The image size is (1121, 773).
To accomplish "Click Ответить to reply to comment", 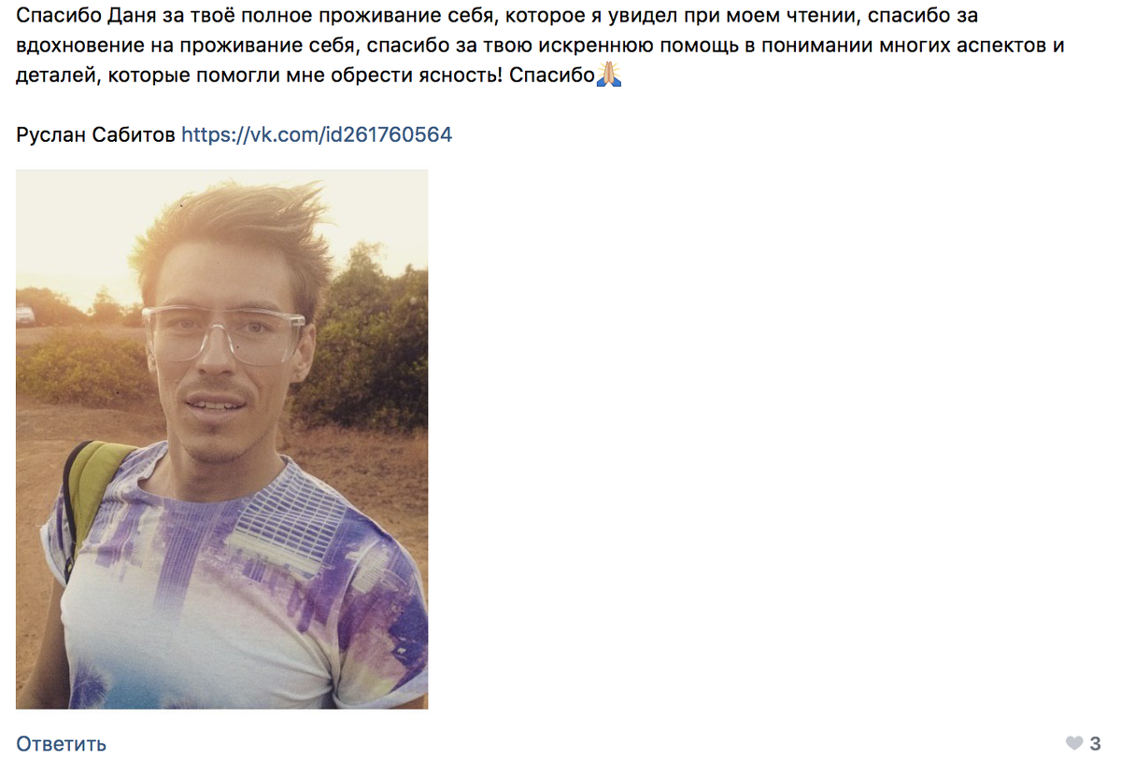I will (62, 744).
